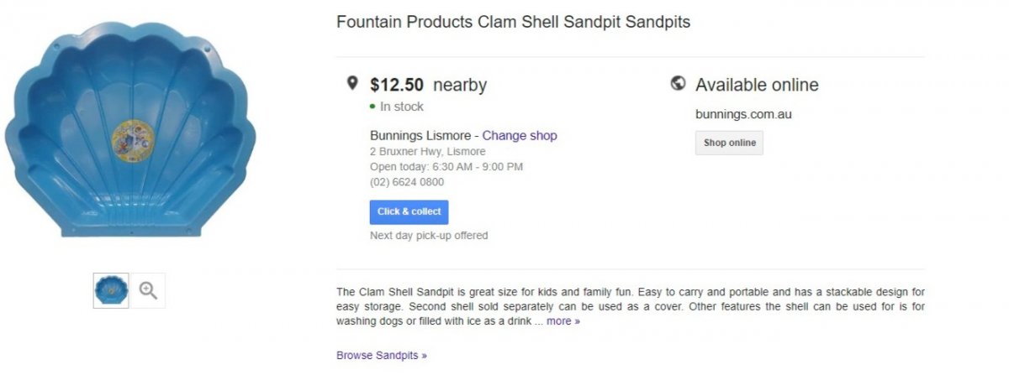Image resolution: width=1009 pixels, height=375 pixels.
Task: Click the globe icon next to Available online
Action: pyautogui.click(x=679, y=83)
